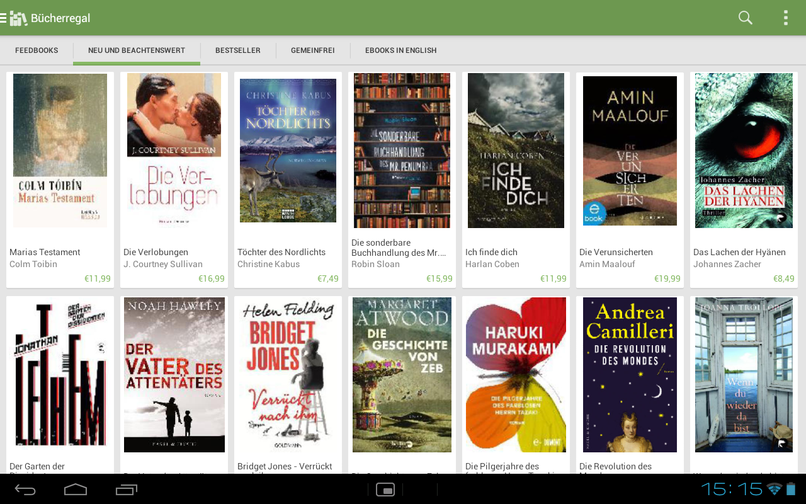The height and width of the screenshot is (504, 806).
Task: Select the title "Die Revolution des"
Action: (615, 466)
